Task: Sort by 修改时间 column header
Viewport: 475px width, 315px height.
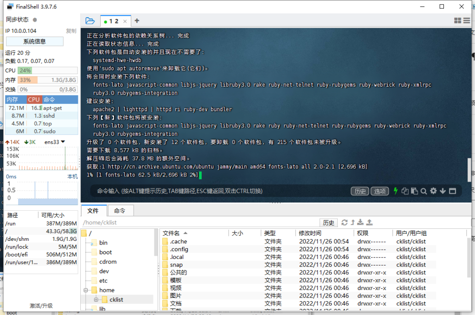Action: click(324, 233)
